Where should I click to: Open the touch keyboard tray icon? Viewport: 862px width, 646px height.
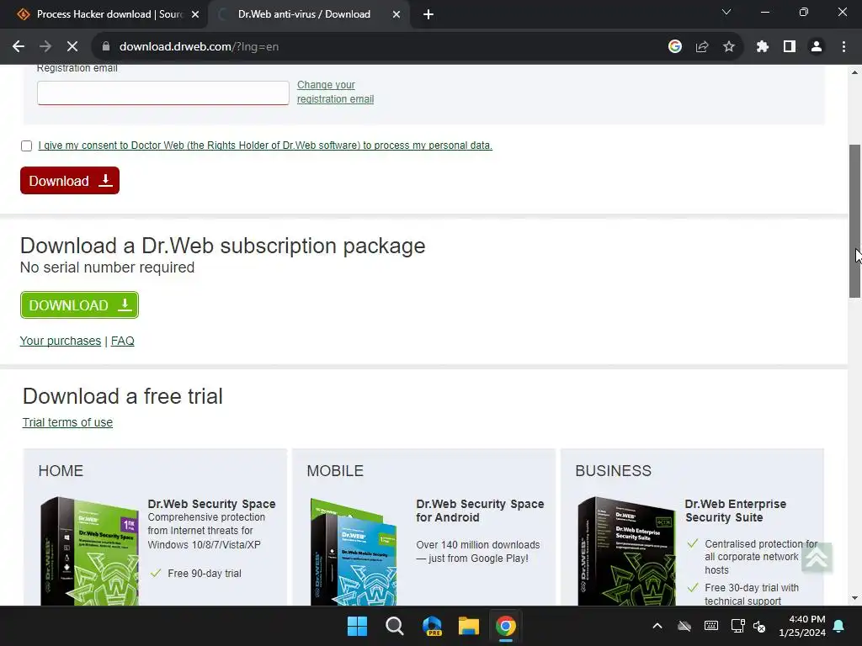coord(710,626)
